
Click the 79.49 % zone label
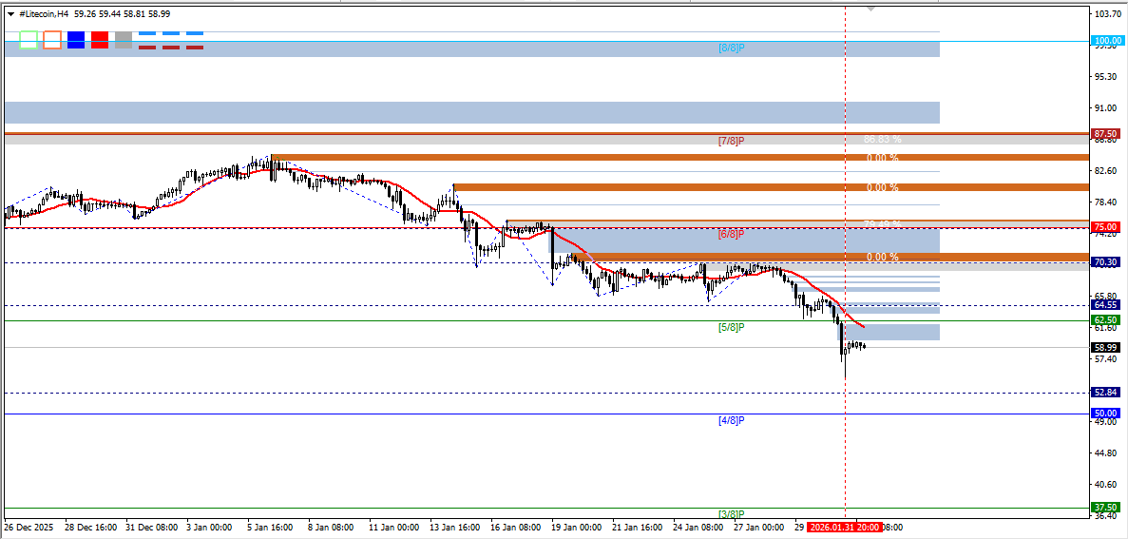pos(883,223)
